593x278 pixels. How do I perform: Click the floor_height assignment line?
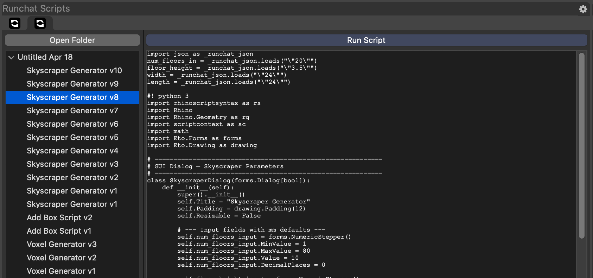pyautogui.click(x=232, y=68)
